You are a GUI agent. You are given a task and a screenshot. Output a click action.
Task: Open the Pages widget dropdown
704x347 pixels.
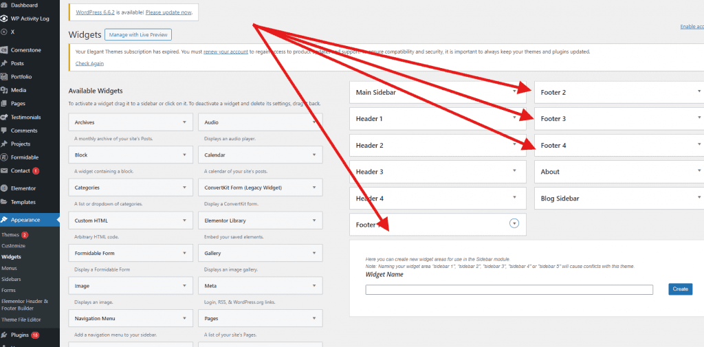point(313,318)
